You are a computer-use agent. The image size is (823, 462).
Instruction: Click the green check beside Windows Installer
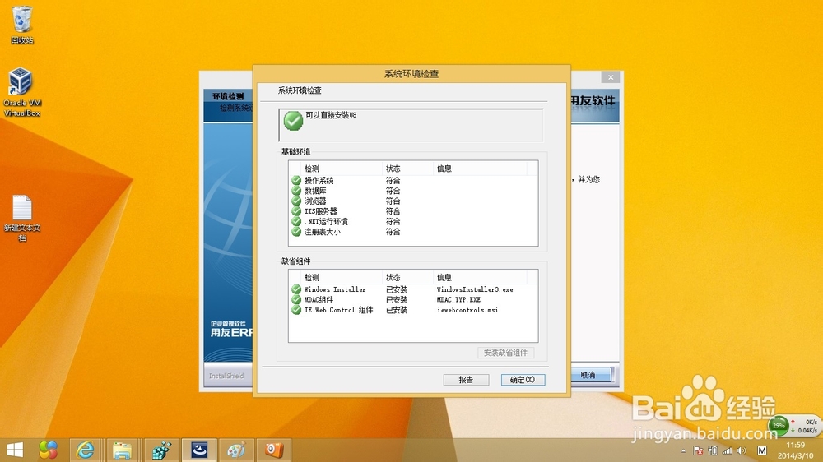(296, 289)
